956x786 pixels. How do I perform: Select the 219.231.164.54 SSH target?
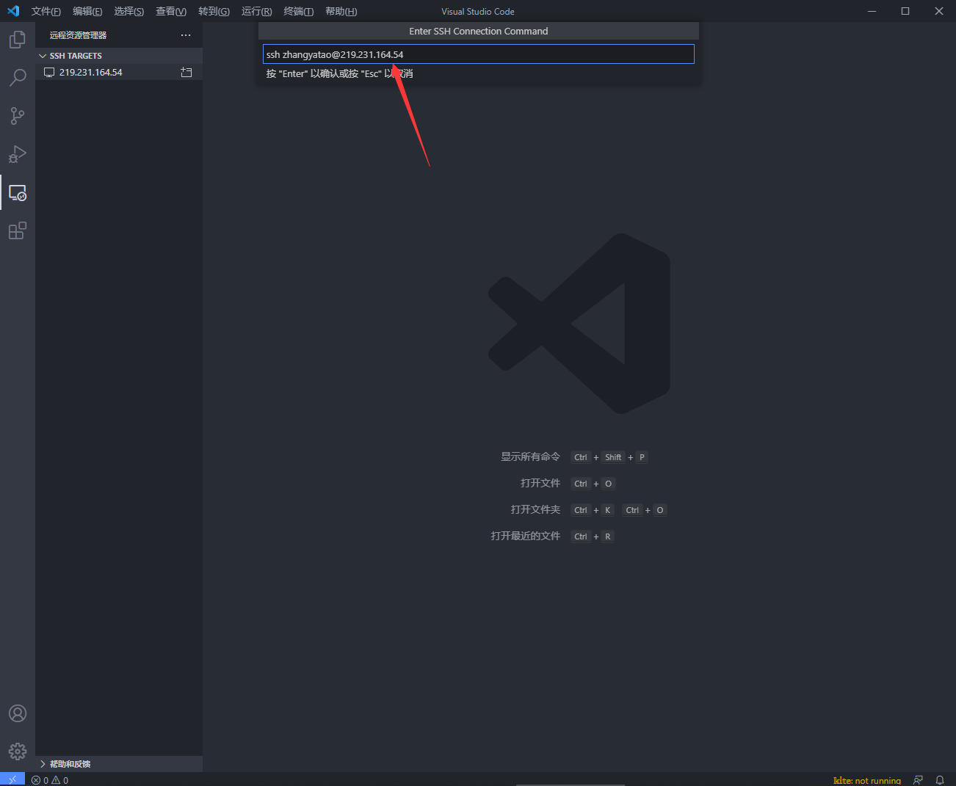(119, 72)
